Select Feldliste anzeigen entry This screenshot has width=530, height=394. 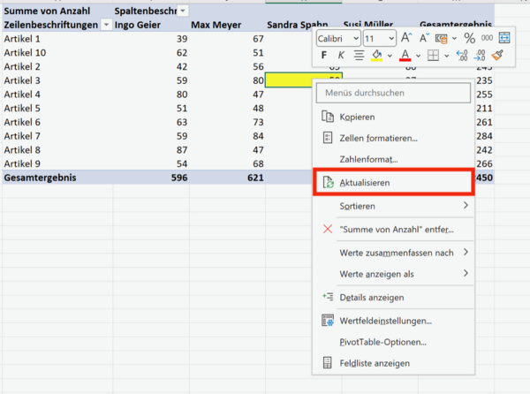tap(393, 363)
